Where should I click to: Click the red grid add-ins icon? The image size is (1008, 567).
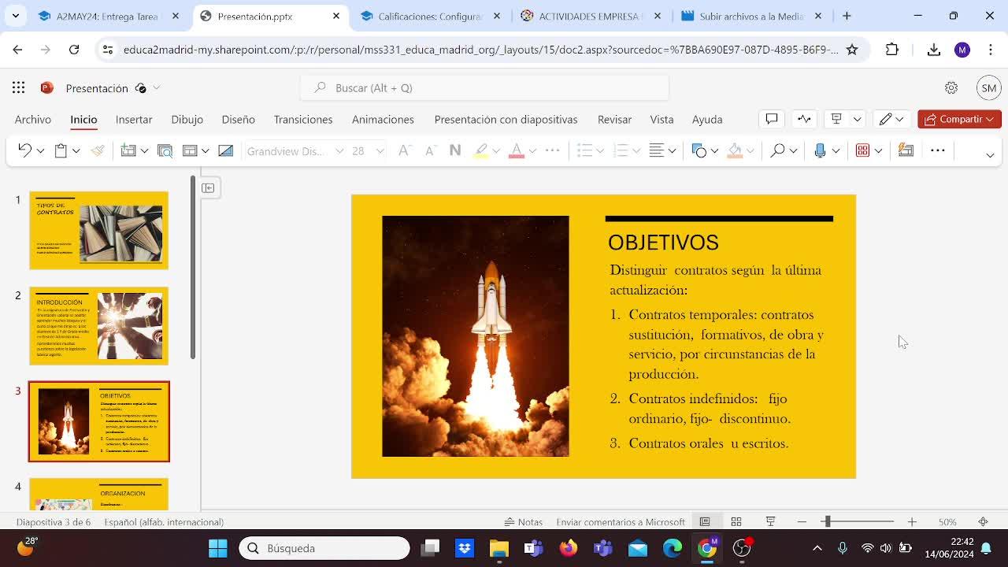(x=862, y=150)
